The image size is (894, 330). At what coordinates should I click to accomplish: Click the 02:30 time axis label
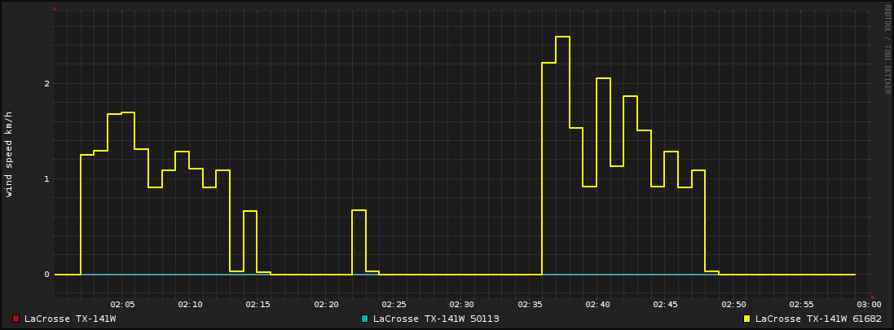point(461,305)
